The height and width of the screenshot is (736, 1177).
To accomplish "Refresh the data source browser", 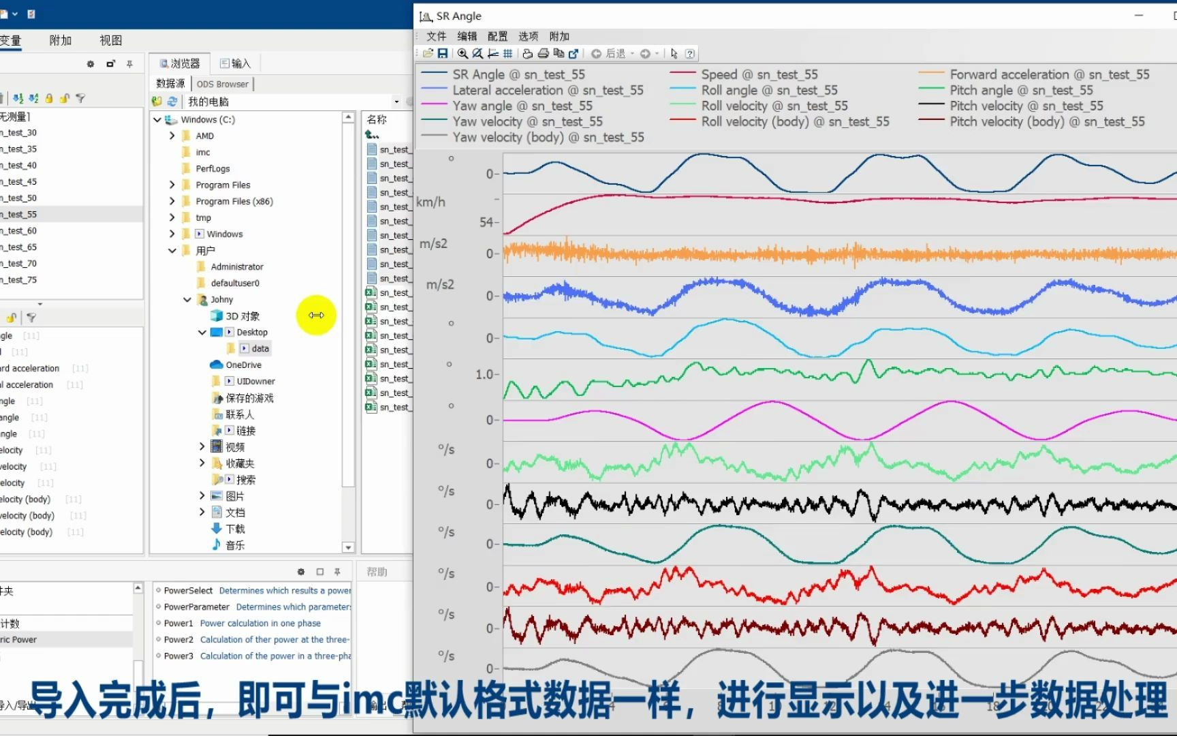I will [x=171, y=101].
